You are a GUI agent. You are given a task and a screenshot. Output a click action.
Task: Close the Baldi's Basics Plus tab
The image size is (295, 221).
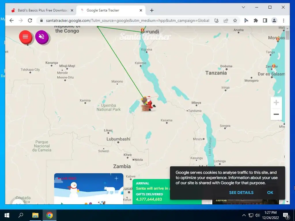(72, 11)
